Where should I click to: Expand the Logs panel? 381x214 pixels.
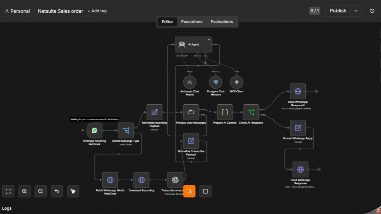pos(7,208)
